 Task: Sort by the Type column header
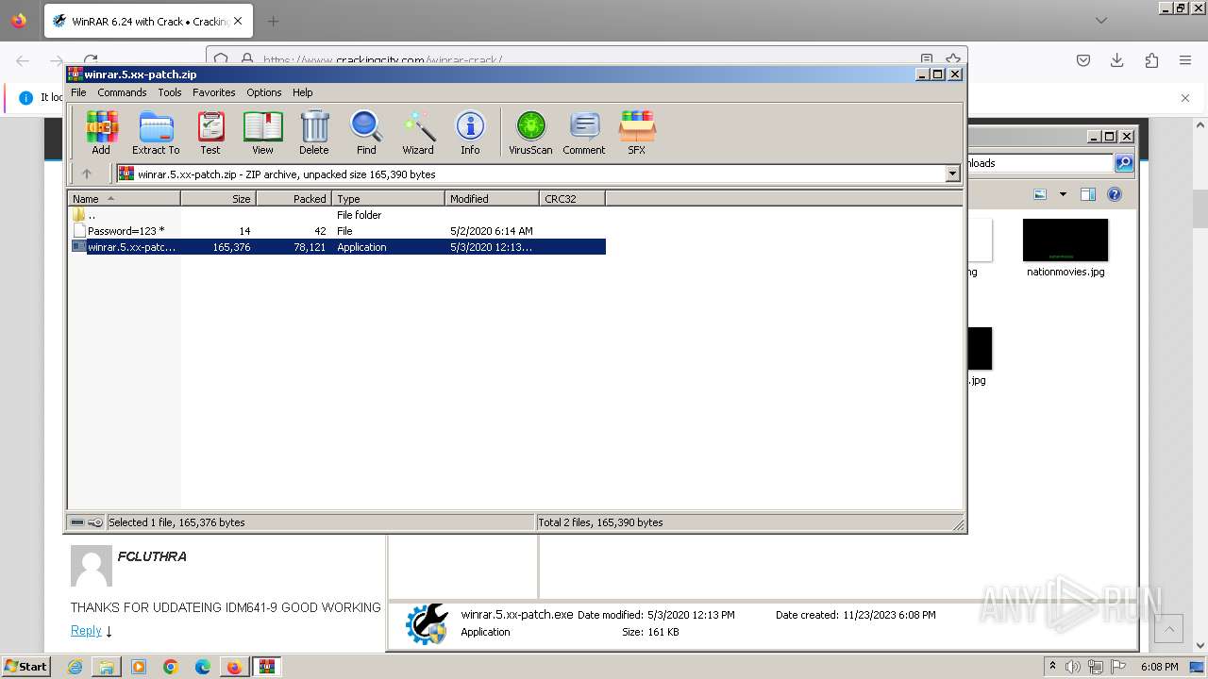388,199
